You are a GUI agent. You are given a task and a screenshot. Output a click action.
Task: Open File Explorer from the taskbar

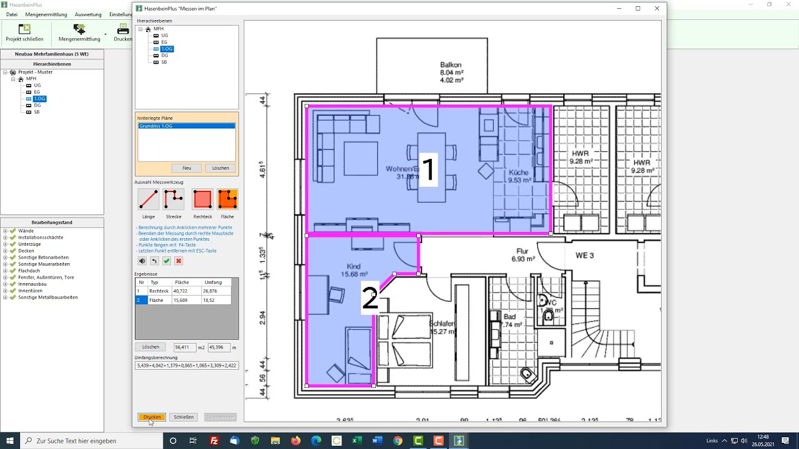coord(275,441)
